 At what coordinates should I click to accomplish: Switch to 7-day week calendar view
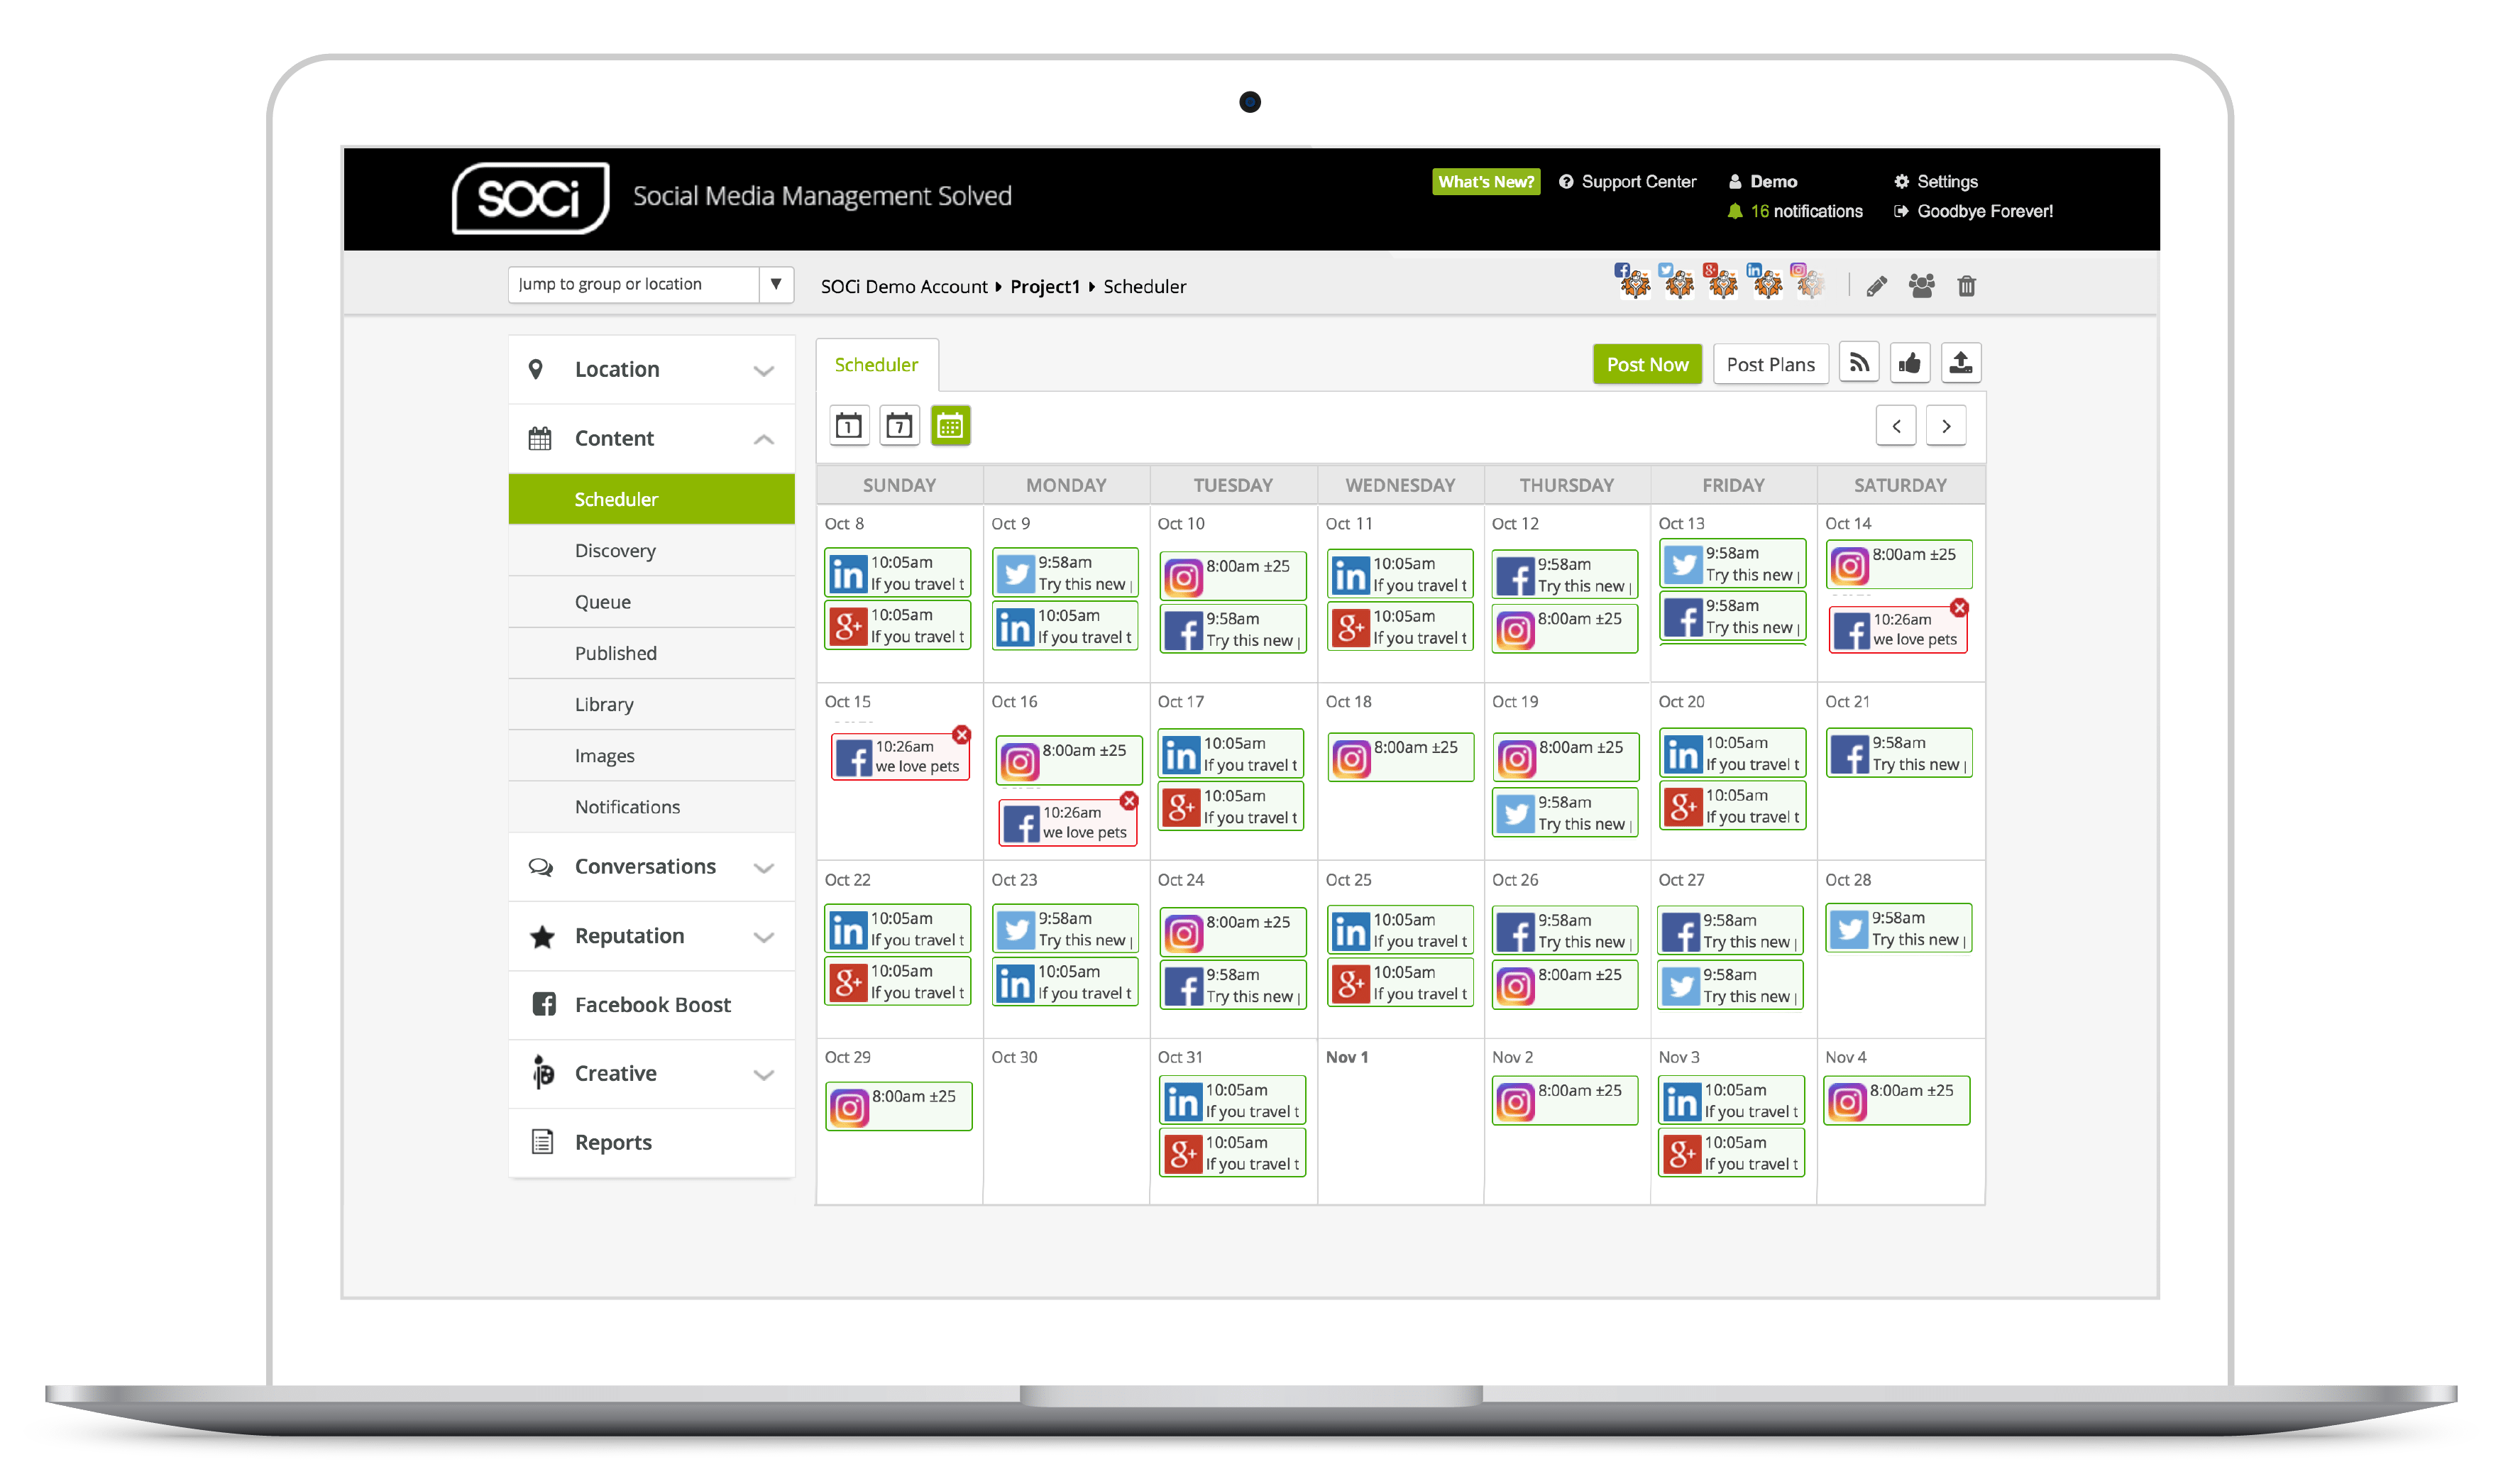[x=899, y=426]
